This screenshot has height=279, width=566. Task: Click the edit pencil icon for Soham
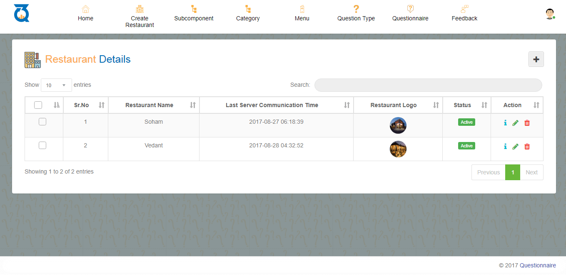pyautogui.click(x=516, y=123)
